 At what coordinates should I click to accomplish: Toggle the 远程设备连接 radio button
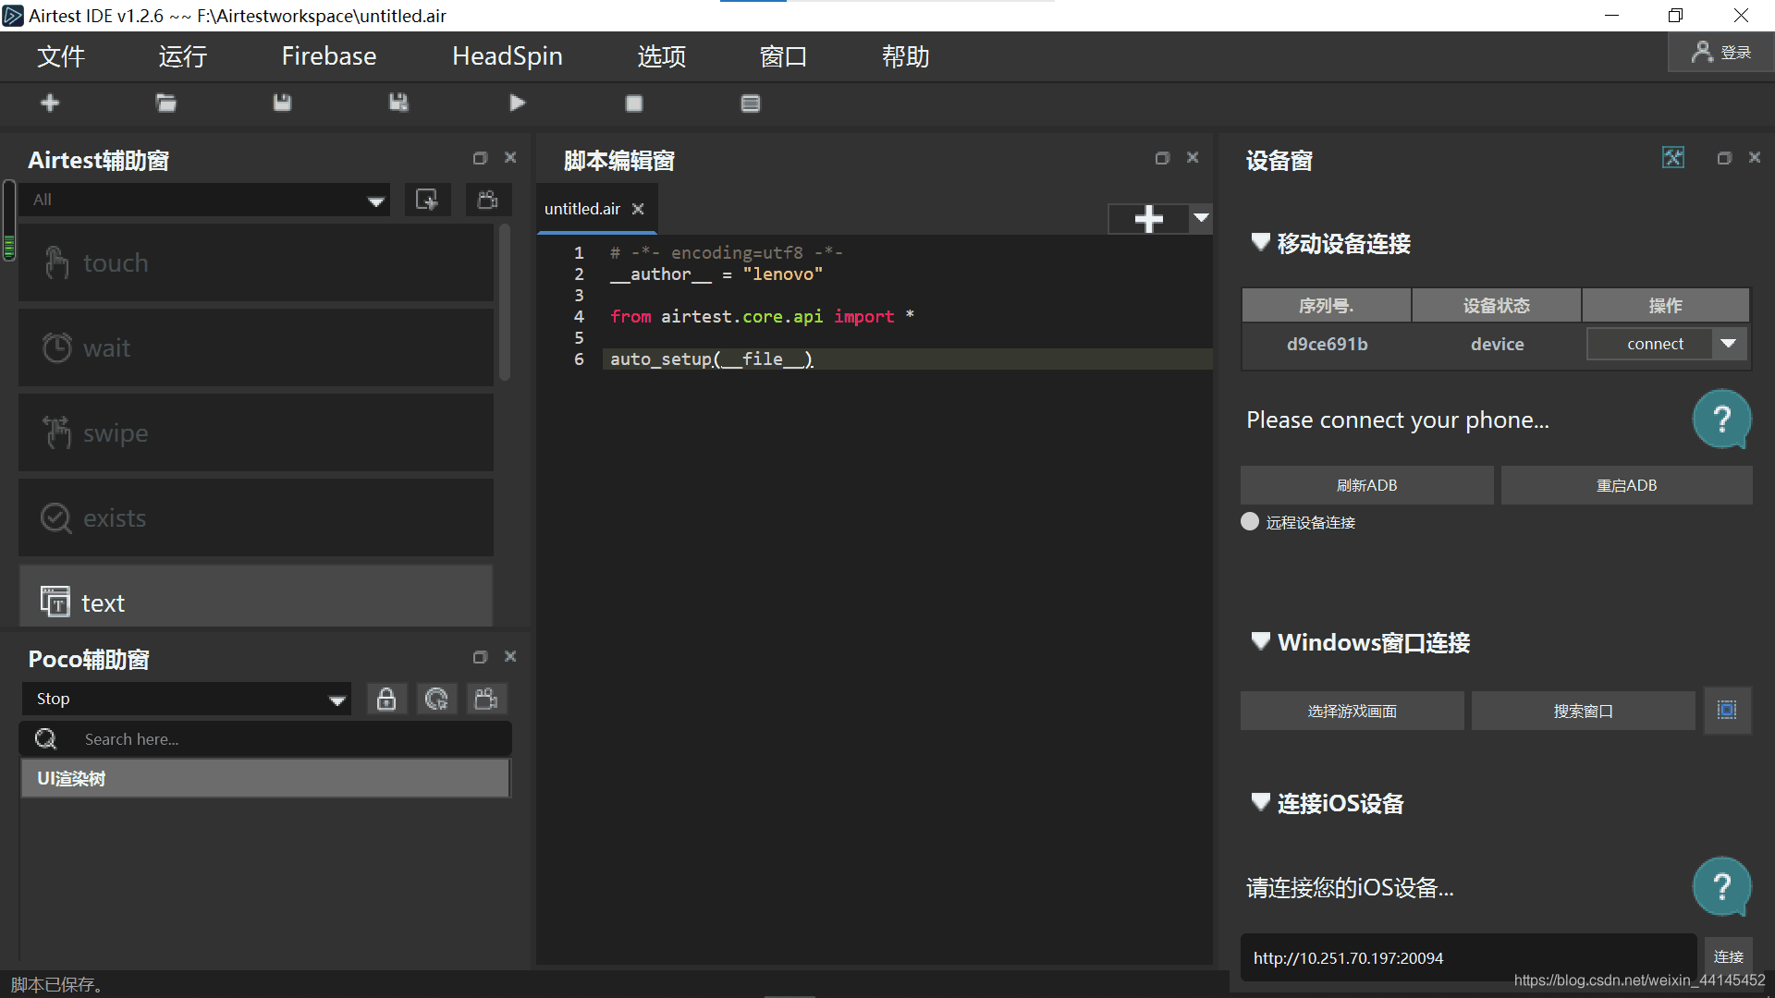[x=1252, y=520]
